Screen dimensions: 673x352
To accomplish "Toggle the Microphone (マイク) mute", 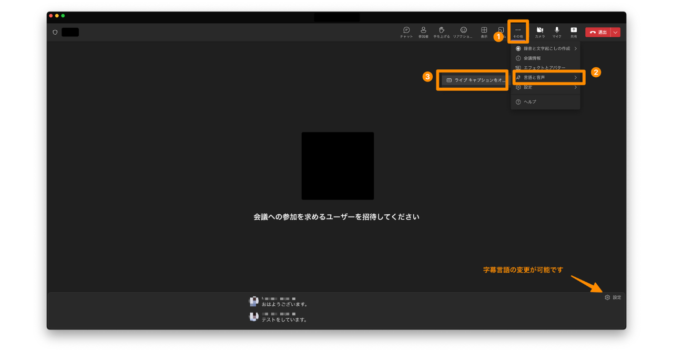I will [557, 32].
